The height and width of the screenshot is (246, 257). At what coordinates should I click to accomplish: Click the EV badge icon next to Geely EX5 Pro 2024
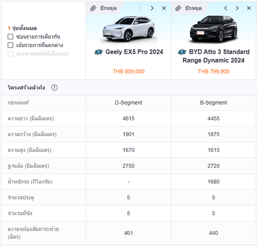click(x=98, y=52)
